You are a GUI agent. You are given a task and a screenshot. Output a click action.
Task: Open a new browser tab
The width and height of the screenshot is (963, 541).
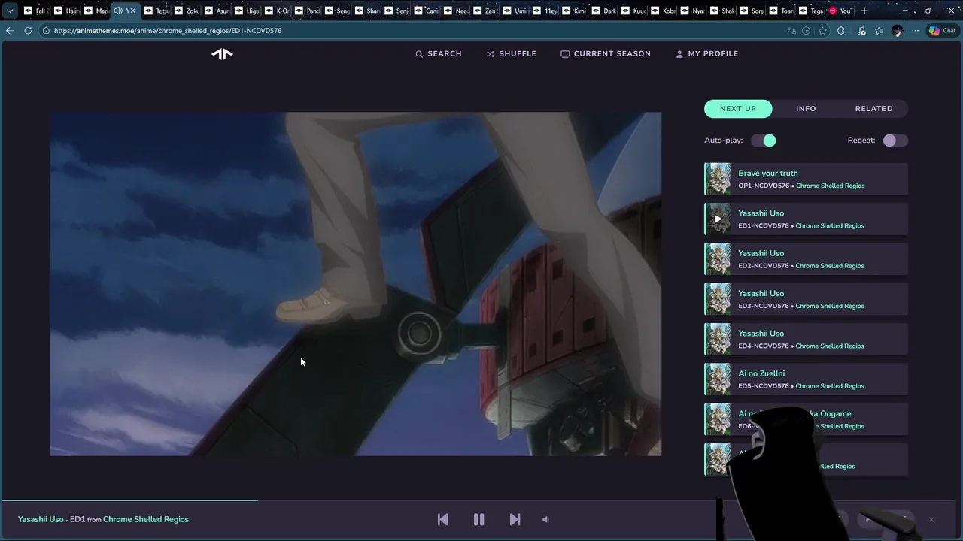click(864, 11)
